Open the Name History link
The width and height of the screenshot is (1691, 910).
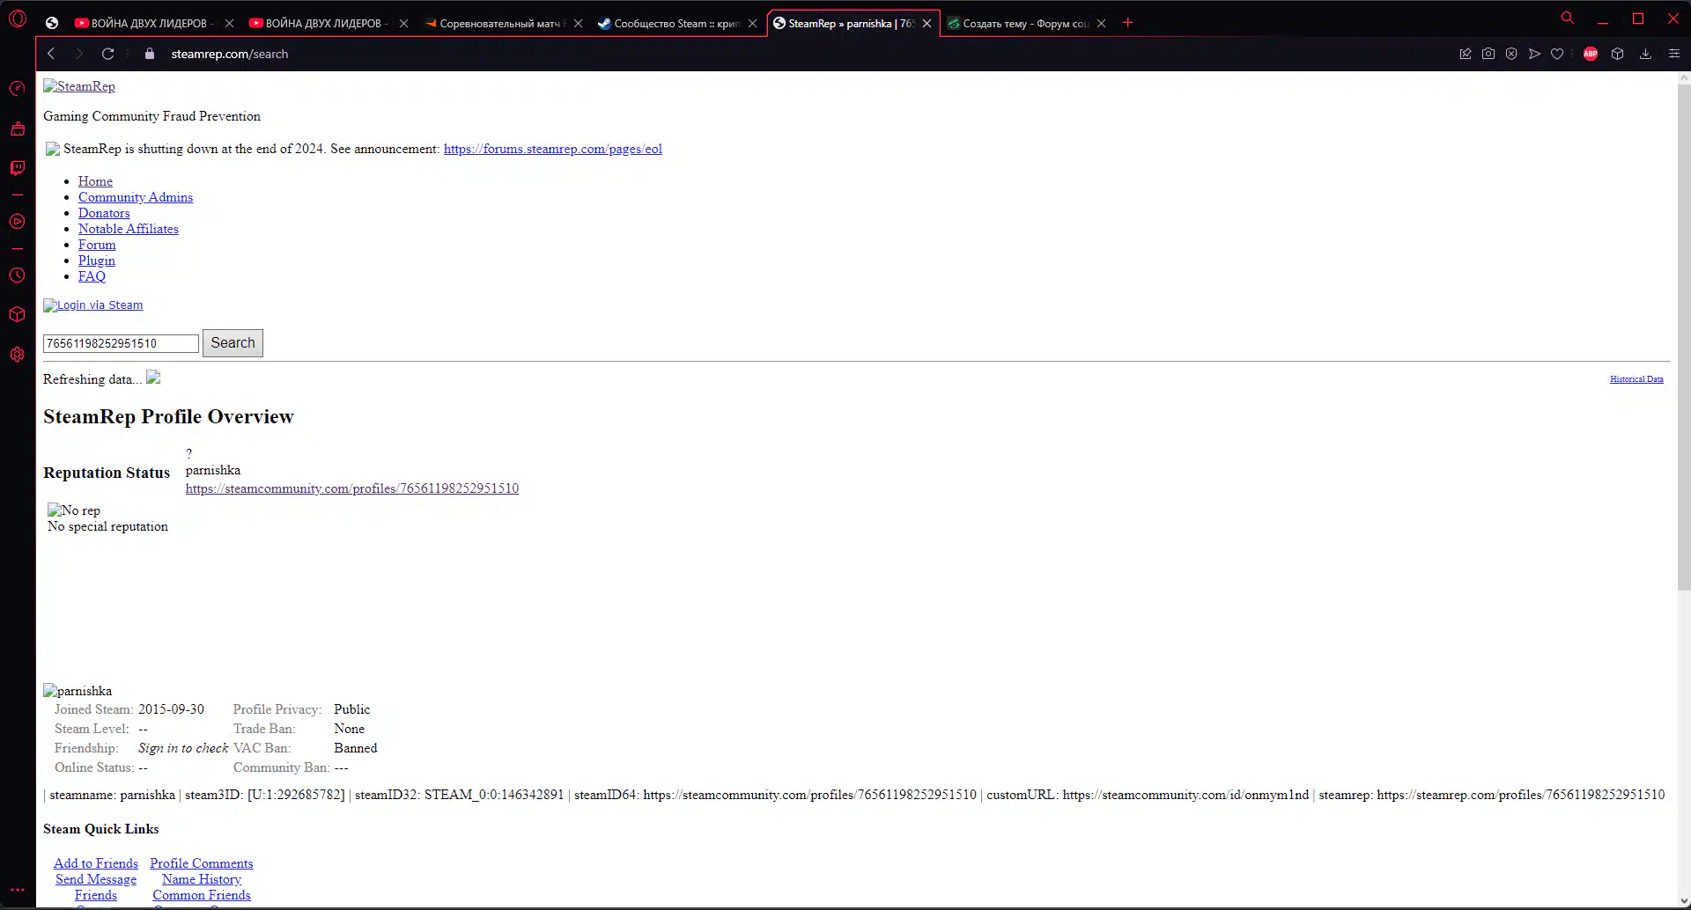(202, 879)
